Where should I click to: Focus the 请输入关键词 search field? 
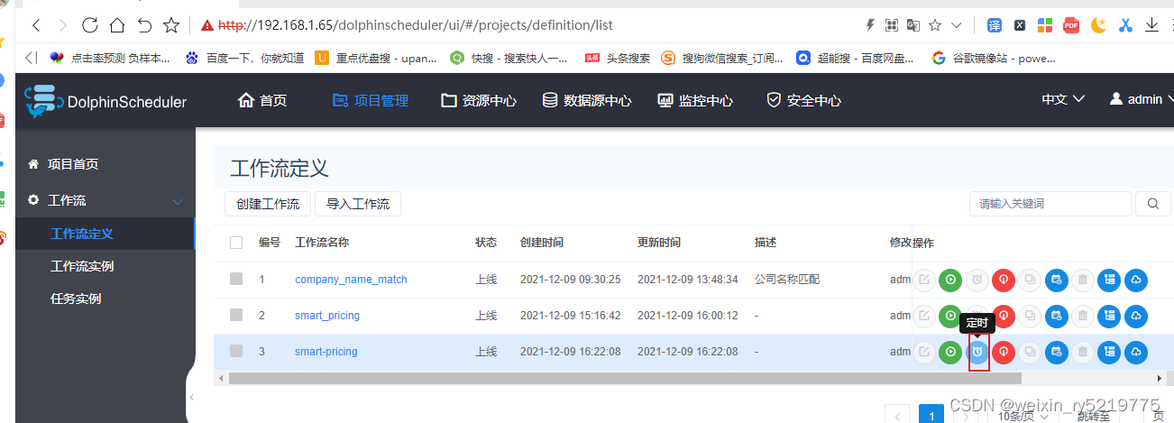1050,204
